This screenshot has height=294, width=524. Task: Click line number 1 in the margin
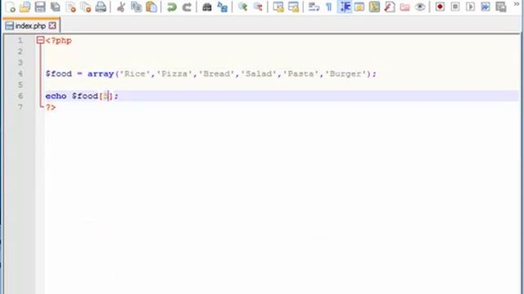[x=20, y=41]
